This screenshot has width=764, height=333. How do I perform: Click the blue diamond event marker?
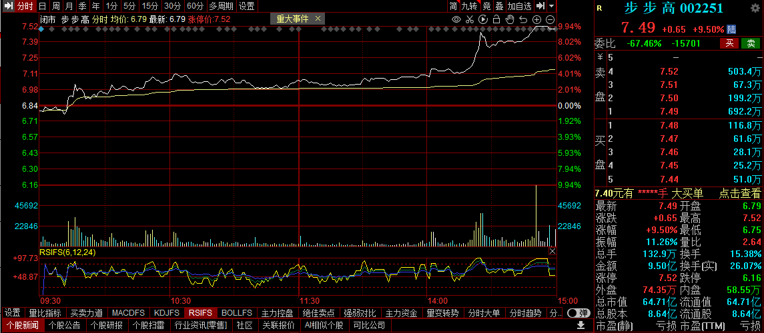click(41, 29)
